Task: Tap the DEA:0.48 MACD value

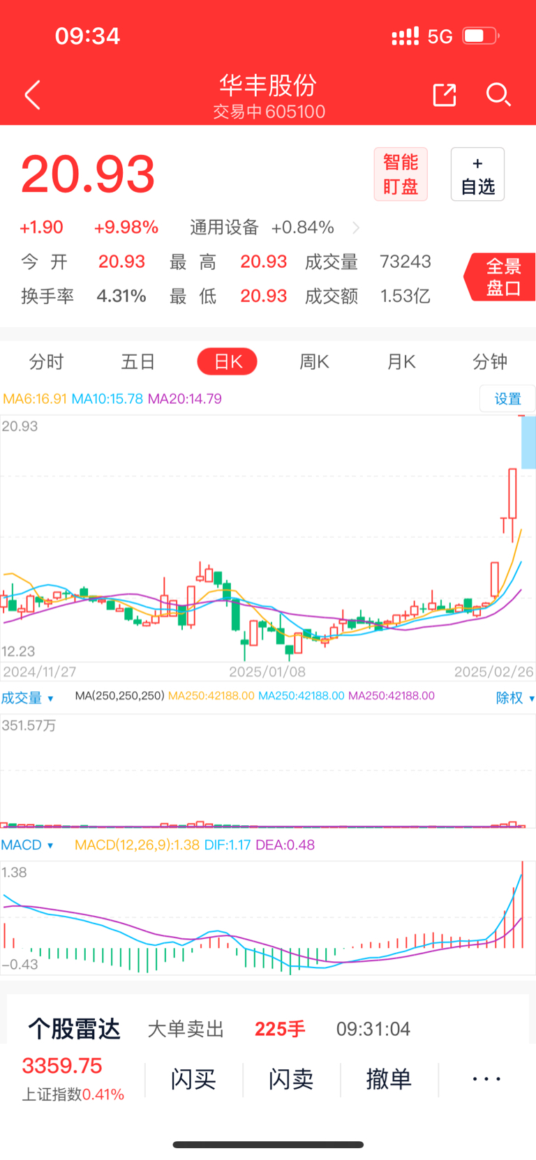Action: point(285,845)
